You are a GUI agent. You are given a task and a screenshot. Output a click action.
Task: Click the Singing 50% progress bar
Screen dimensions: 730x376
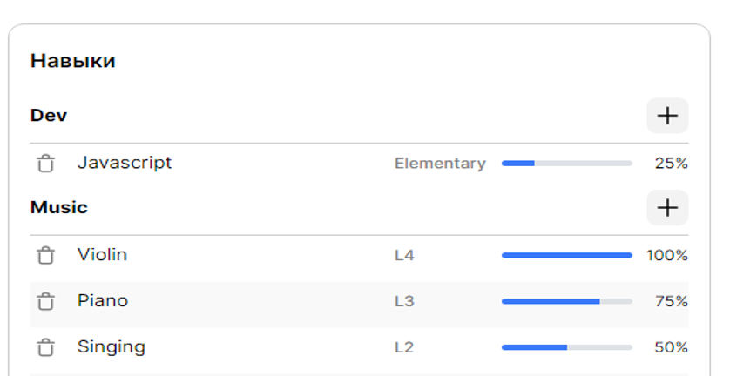tap(566, 347)
